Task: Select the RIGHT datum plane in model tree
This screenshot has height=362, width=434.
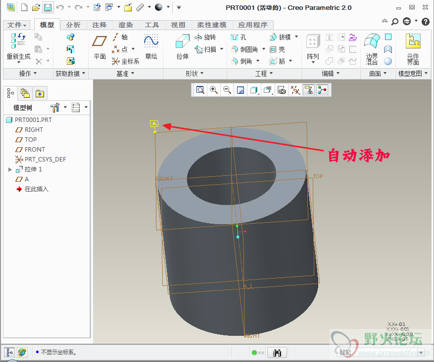Action: pyautogui.click(x=29, y=130)
